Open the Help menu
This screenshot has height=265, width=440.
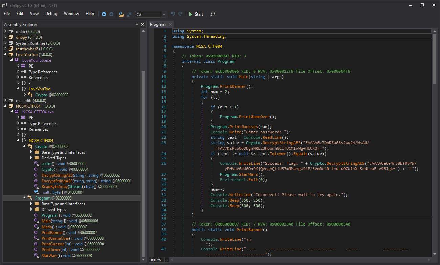coord(90,14)
